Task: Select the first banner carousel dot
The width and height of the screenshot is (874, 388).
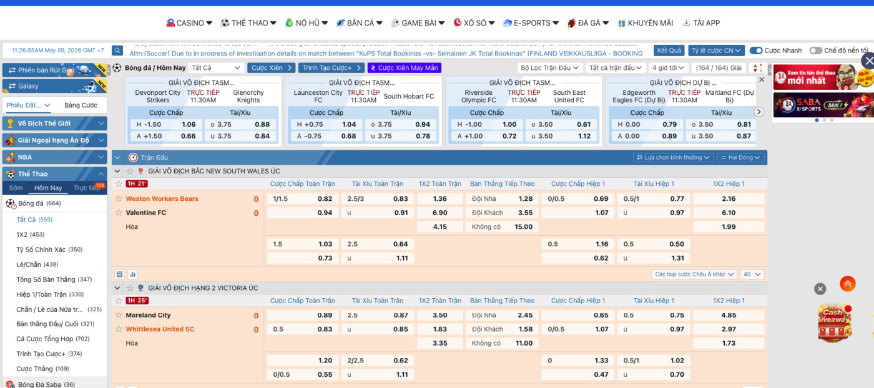Action: coord(817,120)
